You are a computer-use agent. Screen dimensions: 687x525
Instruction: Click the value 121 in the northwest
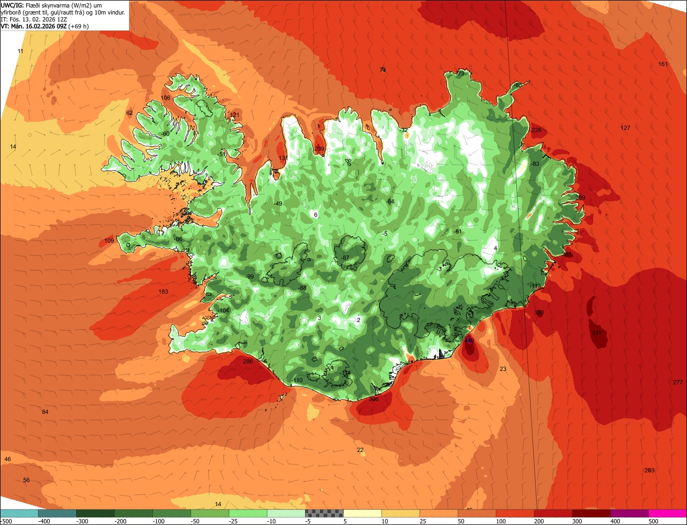235,115
